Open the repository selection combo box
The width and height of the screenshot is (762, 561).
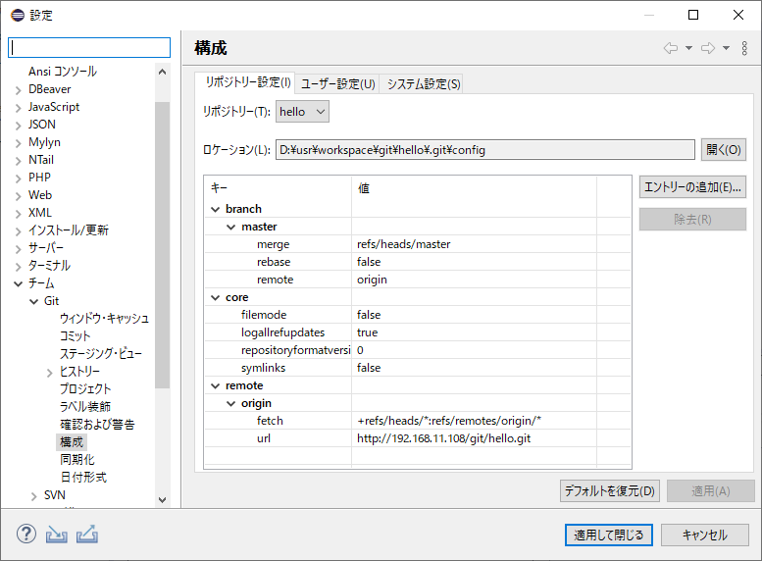tap(302, 112)
